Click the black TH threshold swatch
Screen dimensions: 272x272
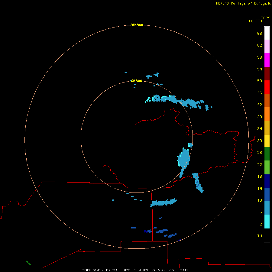(x=267, y=235)
